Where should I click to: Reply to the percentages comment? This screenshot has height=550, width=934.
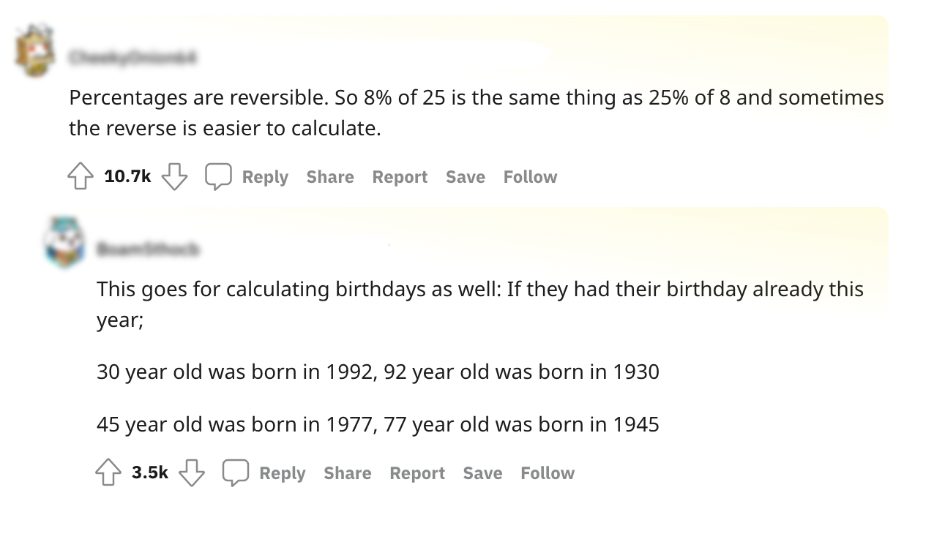point(265,176)
